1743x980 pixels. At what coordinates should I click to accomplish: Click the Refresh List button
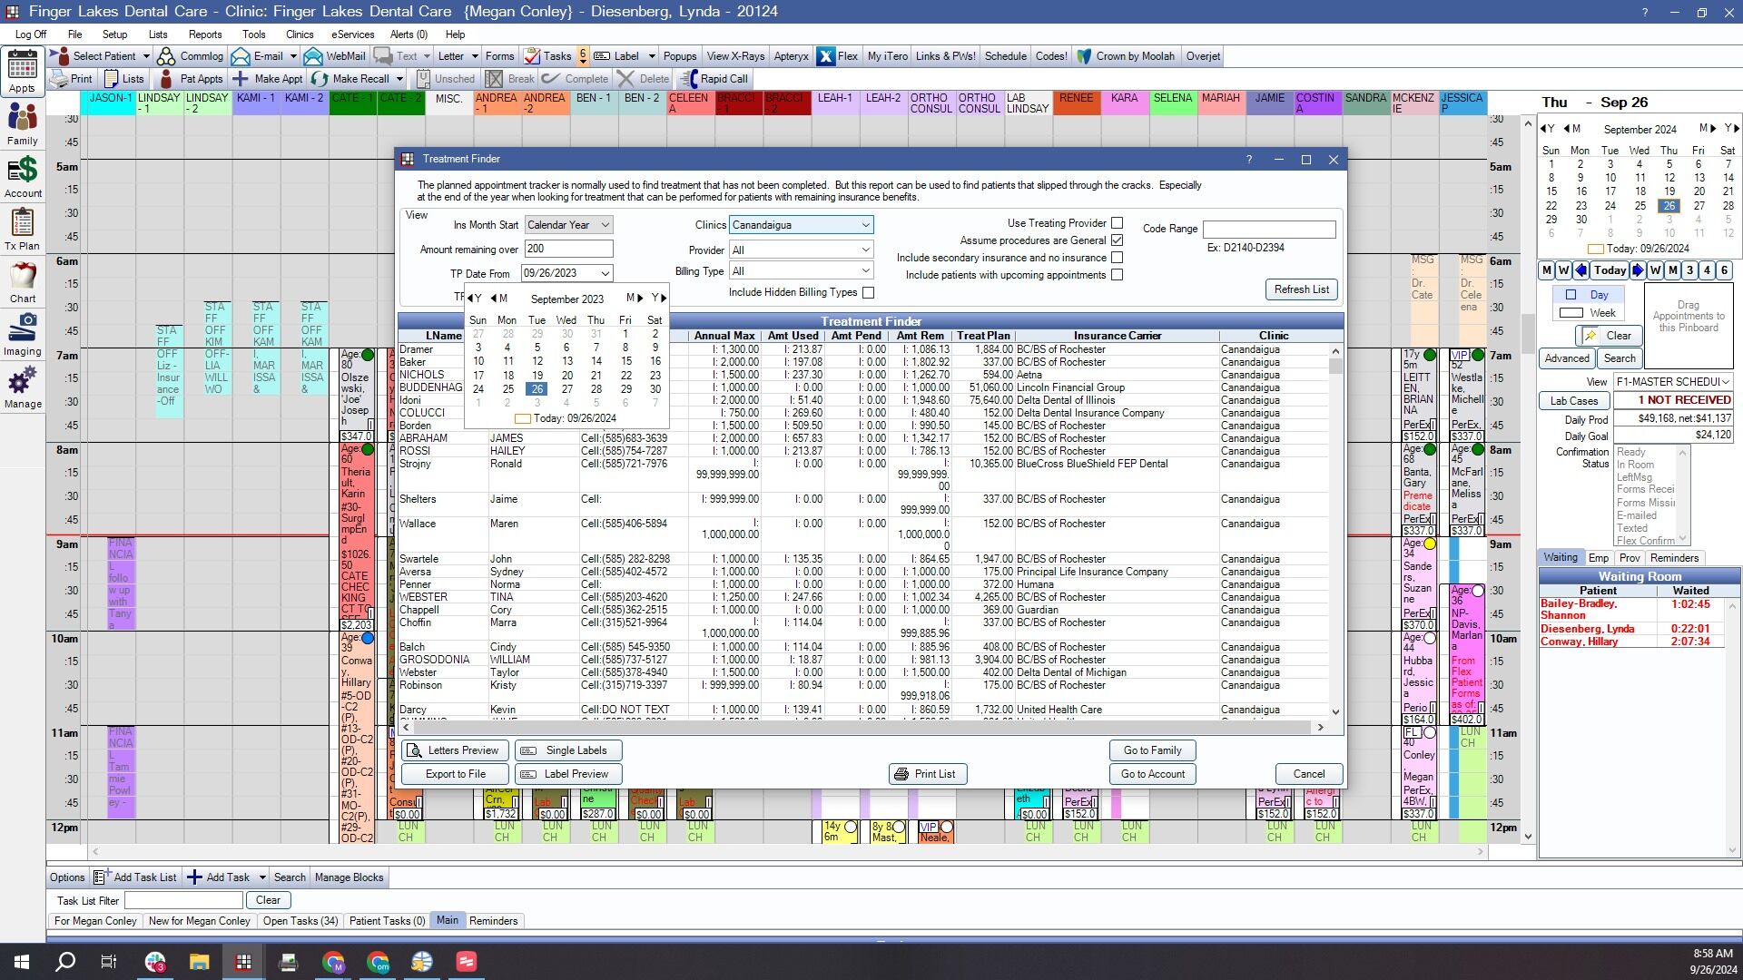point(1301,289)
